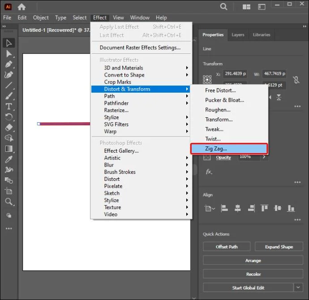Click Horizontal Align Center icon
Screen dimensions: 309x300
pos(237,208)
